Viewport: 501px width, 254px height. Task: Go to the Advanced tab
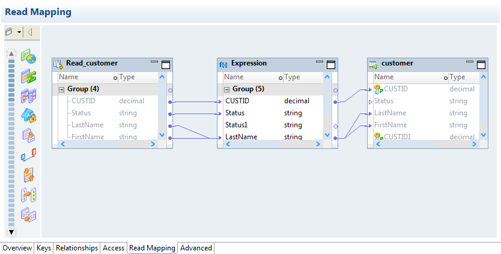coord(196,248)
